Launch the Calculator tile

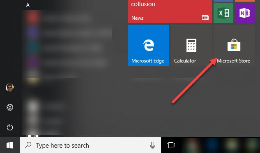(191, 45)
